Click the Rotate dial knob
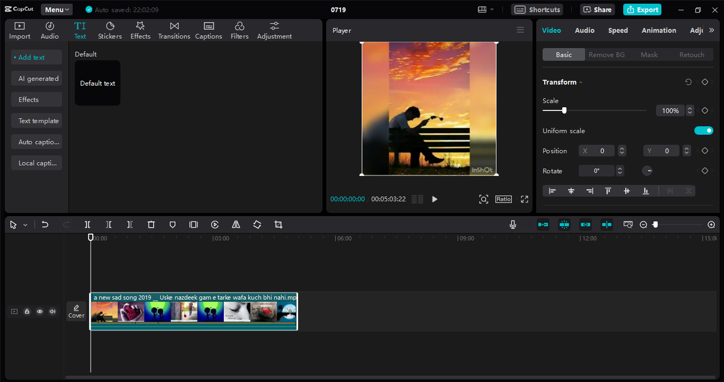This screenshot has height=382, width=724. 648,171
